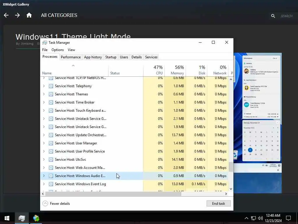This screenshot has width=298, height=224.
Task: Expand Service Host: Themes row
Action: (x=44, y=94)
